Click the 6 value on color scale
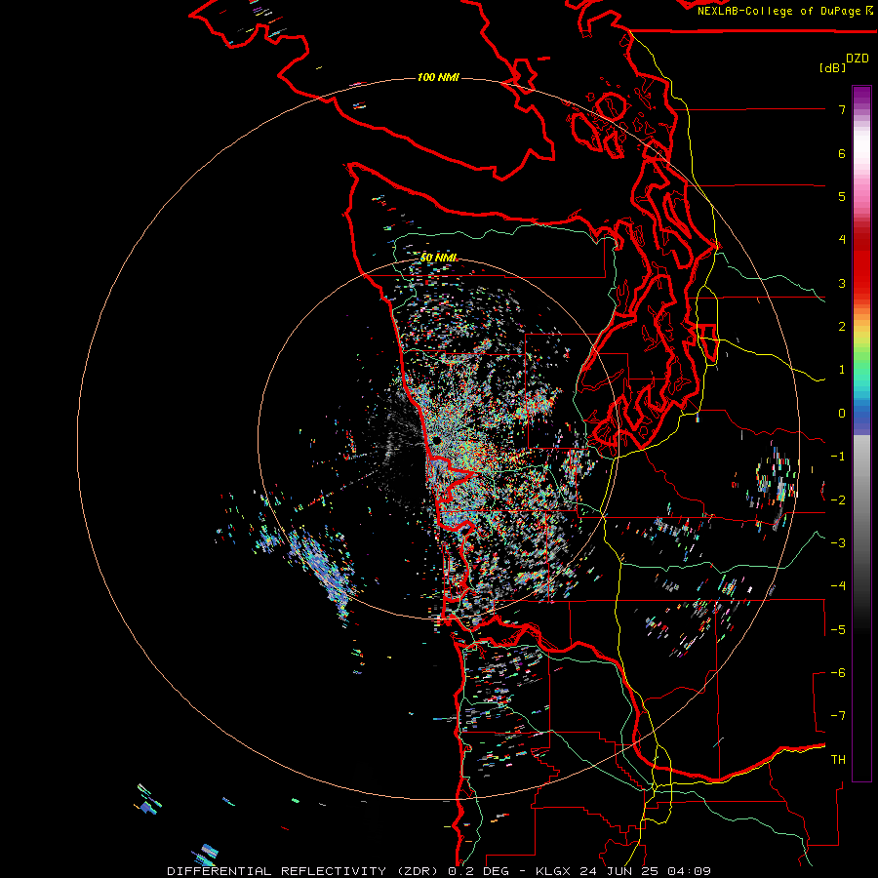Screen dimensions: 878x878 coord(842,153)
